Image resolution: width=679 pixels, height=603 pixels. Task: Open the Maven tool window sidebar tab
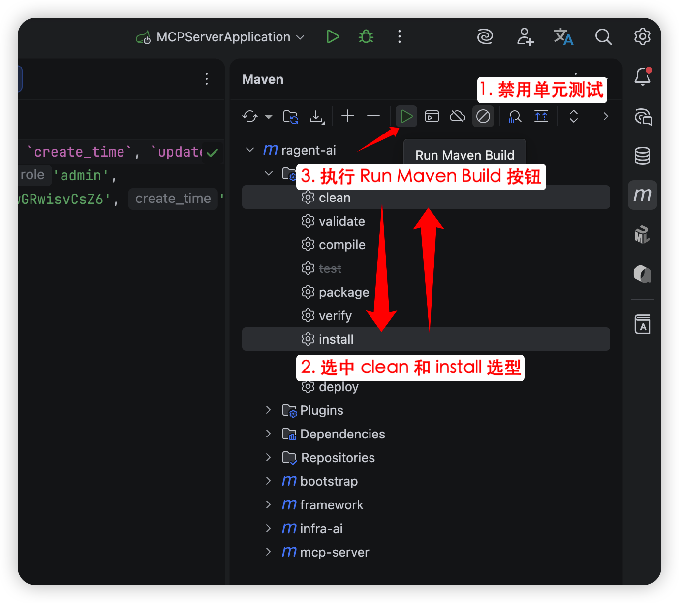tap(642, 195)
